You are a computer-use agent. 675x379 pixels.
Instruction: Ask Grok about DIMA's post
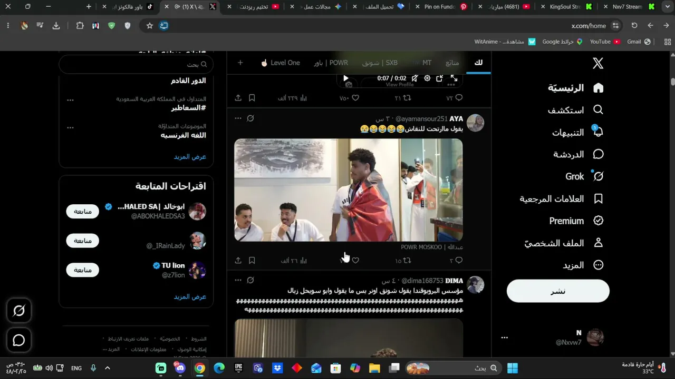point(250,281)
